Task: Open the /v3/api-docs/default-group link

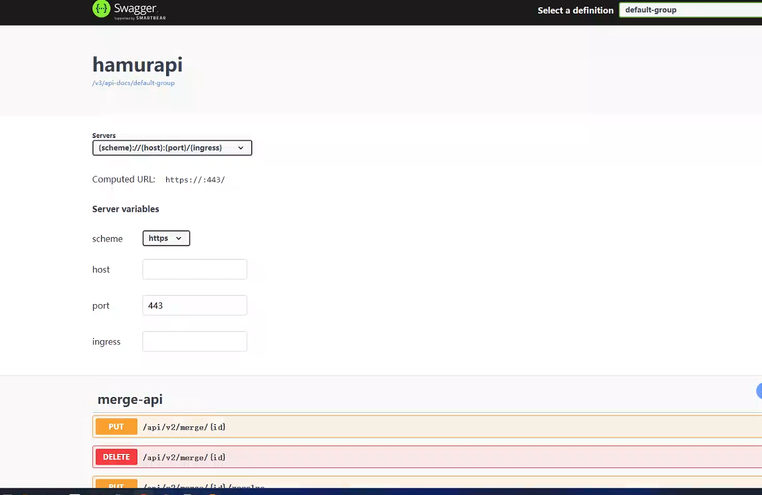Action: point(133,83)
